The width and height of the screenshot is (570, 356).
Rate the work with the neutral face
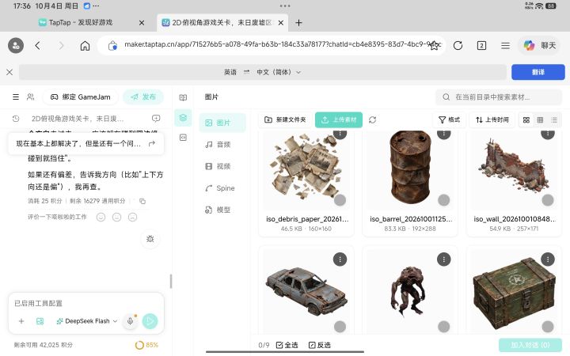(x=116, y=217)
